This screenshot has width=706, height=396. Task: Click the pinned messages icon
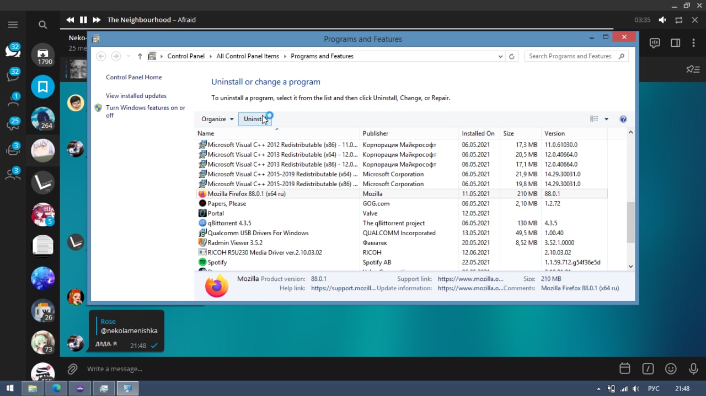(692, 69)
